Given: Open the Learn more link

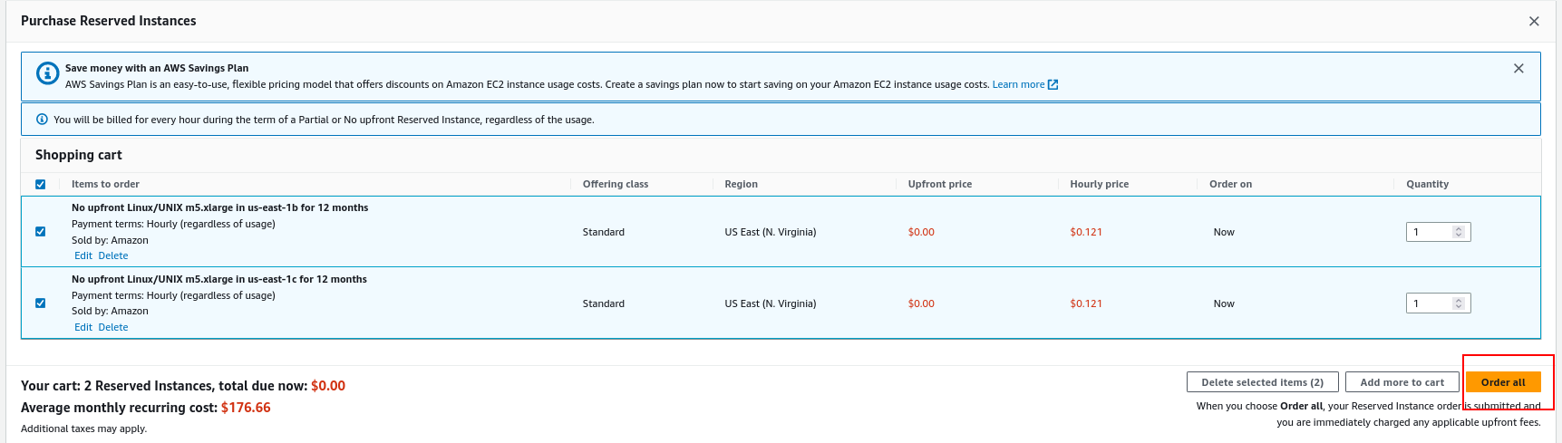Looking at the screenshot, I should [x=1018, y=85].
